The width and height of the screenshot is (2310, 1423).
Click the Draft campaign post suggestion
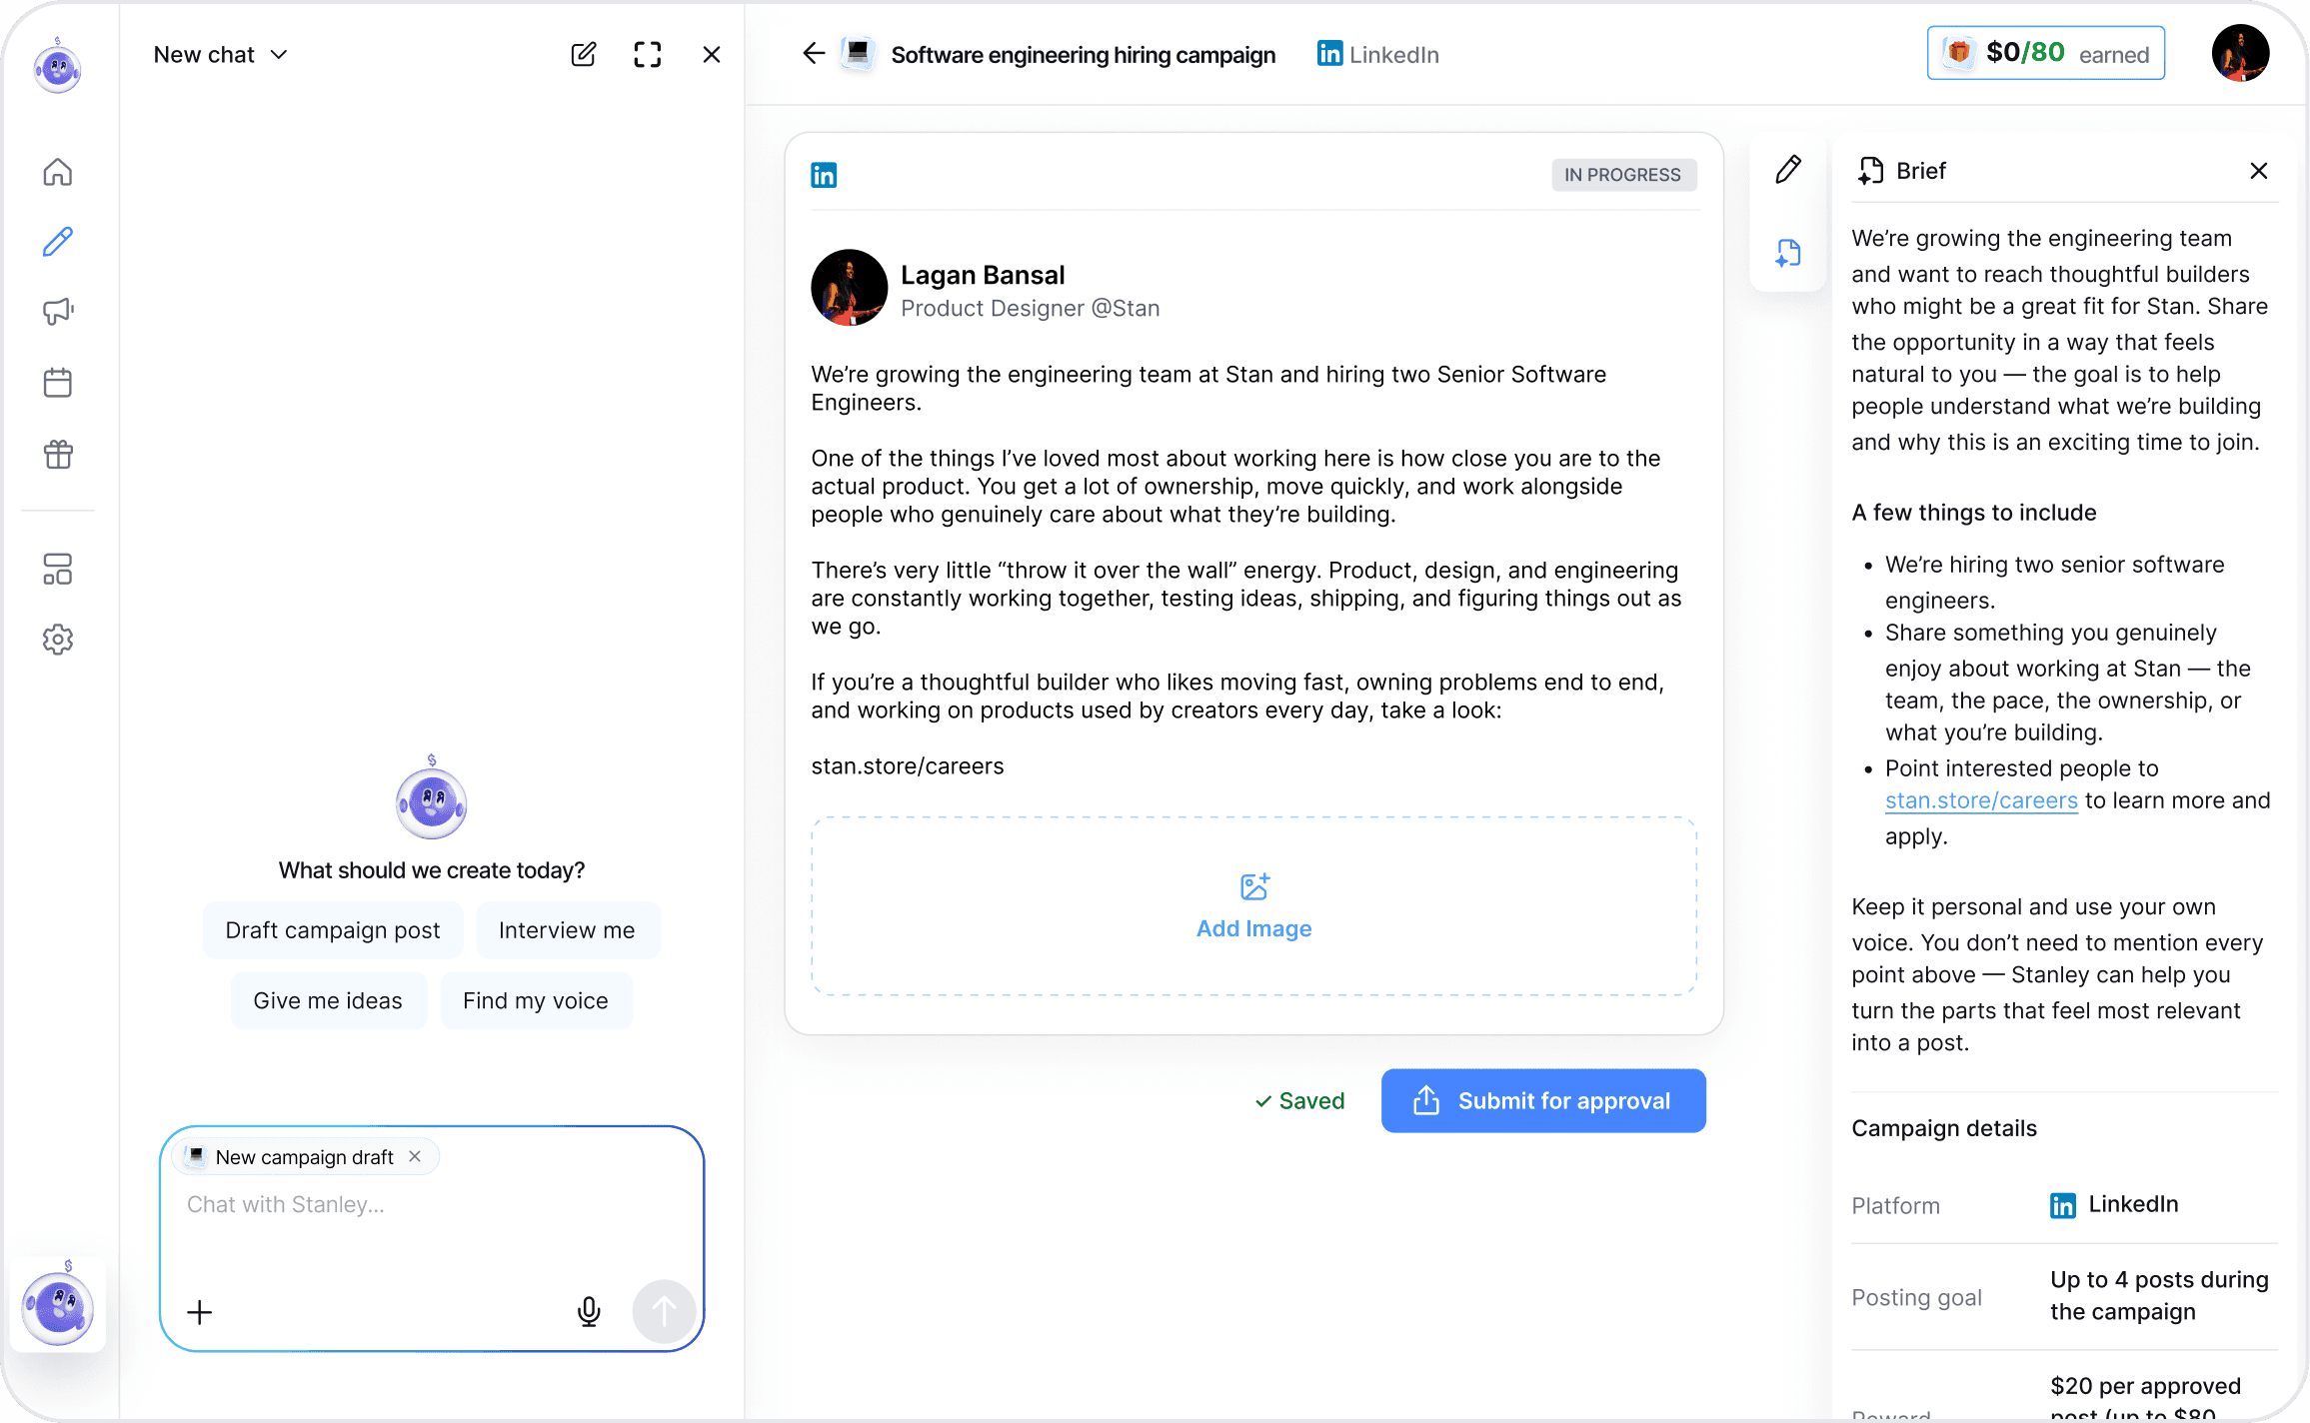click(333, 930)
